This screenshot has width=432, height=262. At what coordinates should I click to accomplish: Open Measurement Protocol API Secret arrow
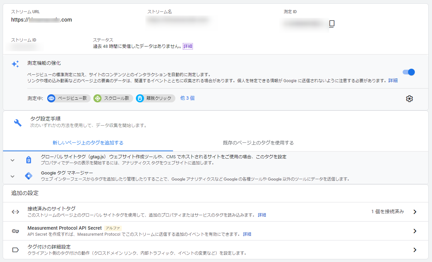point(415,231)
